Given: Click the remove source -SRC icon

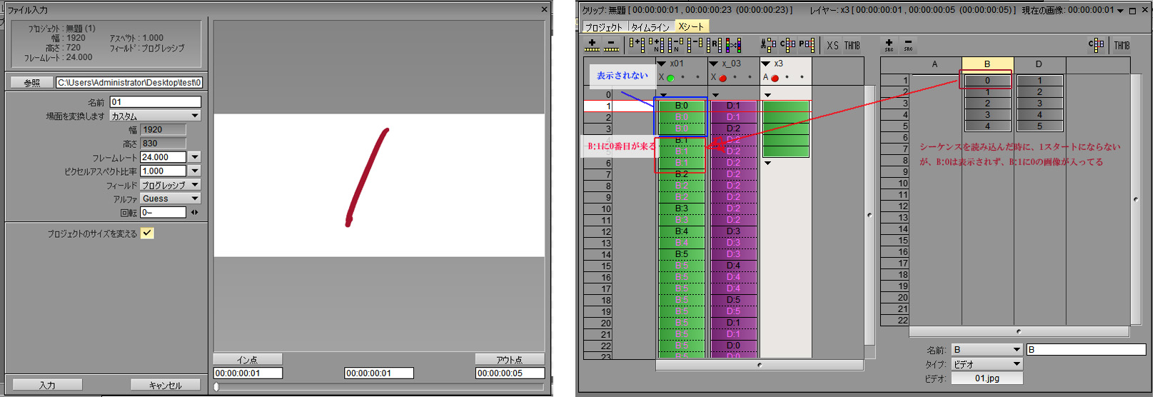Looking at the screenshot, I should pos(908,45).
